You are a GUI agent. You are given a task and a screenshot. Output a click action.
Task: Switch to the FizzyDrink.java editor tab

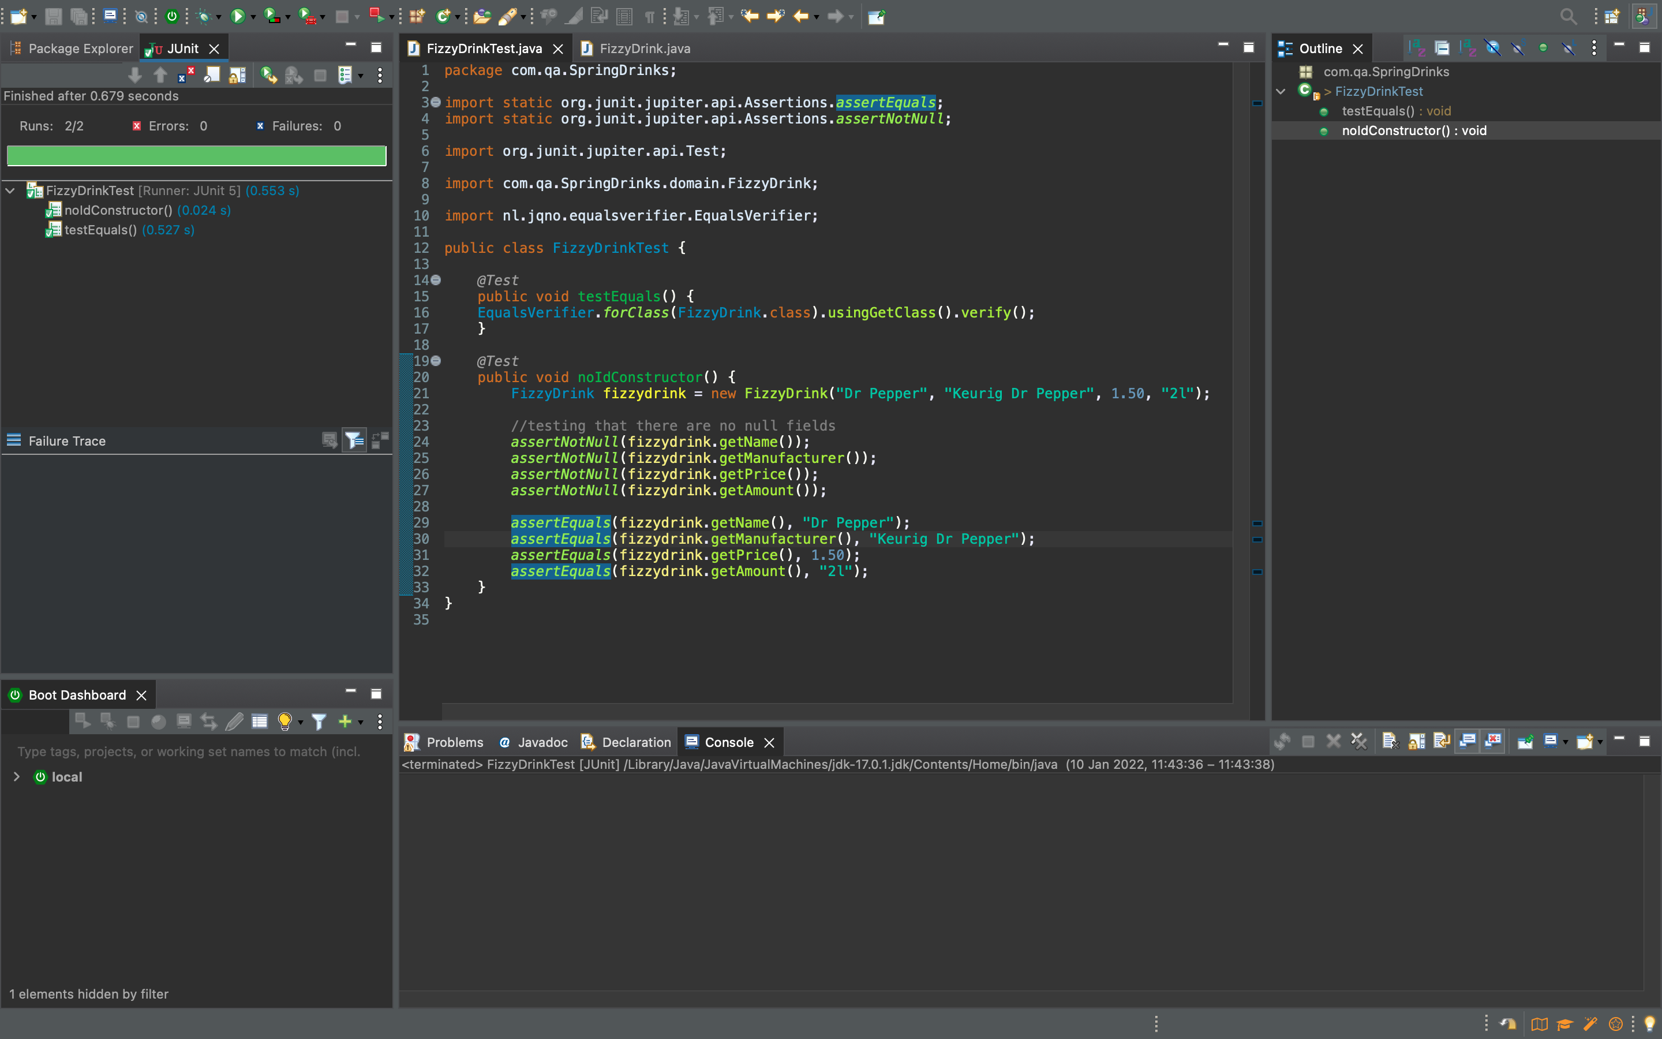(643, 48)
